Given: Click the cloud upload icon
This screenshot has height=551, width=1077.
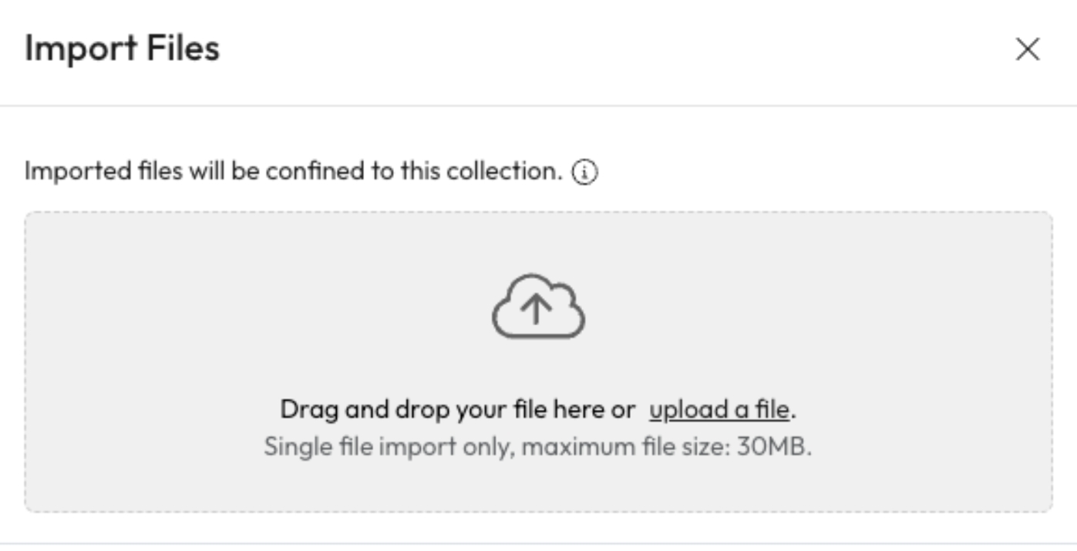Looking at the screenshot, I should coord(538,307).
